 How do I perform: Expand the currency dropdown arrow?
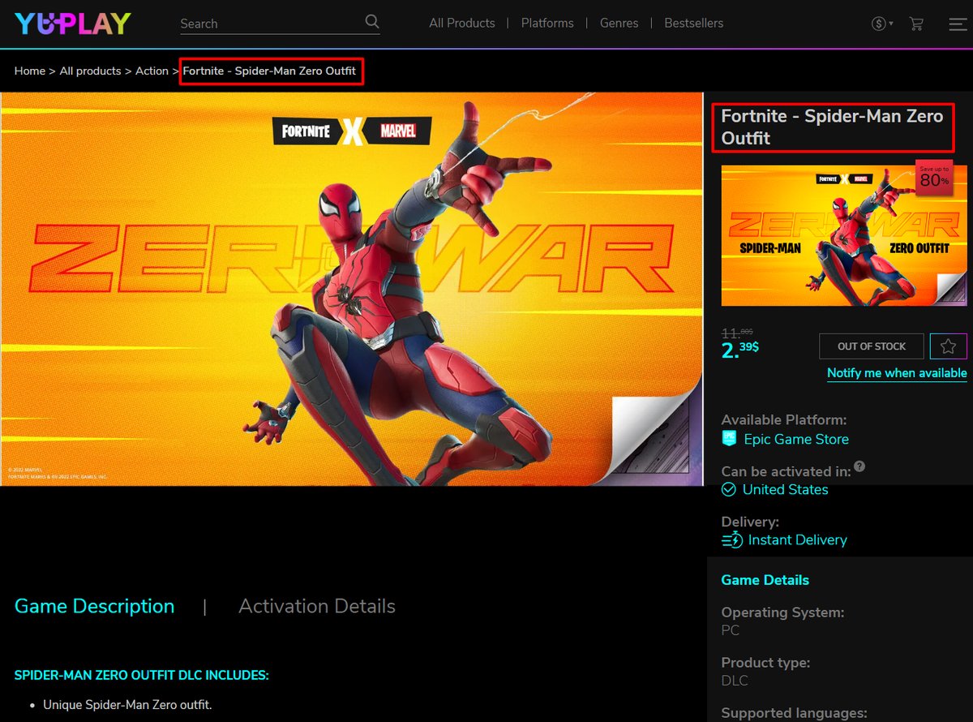pos(890,24)
